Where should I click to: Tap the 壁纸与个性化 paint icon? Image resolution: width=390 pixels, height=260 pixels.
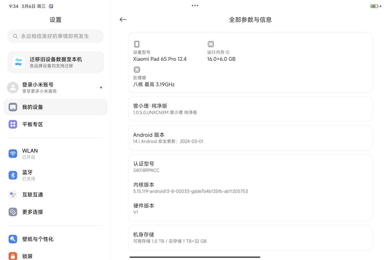point(13,239)
